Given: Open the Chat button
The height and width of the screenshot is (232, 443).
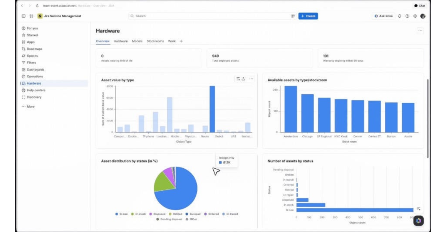Looking at the screenshot, I should [x=420, y=6].
